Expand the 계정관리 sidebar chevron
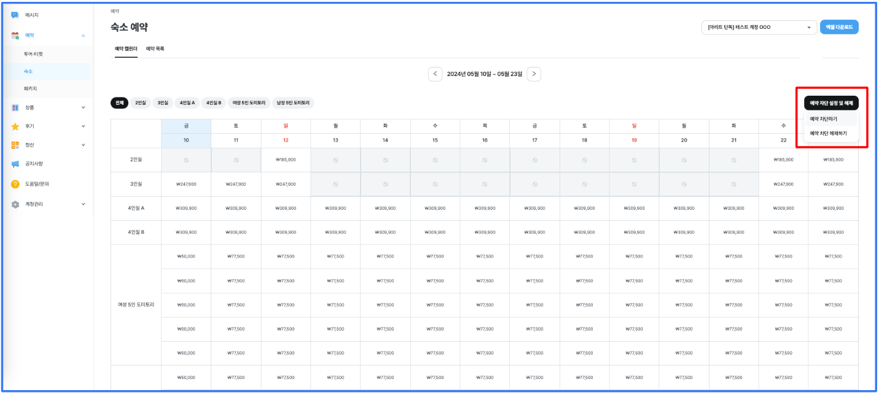This screenshot has width=879, height=395. coord(83,204)
